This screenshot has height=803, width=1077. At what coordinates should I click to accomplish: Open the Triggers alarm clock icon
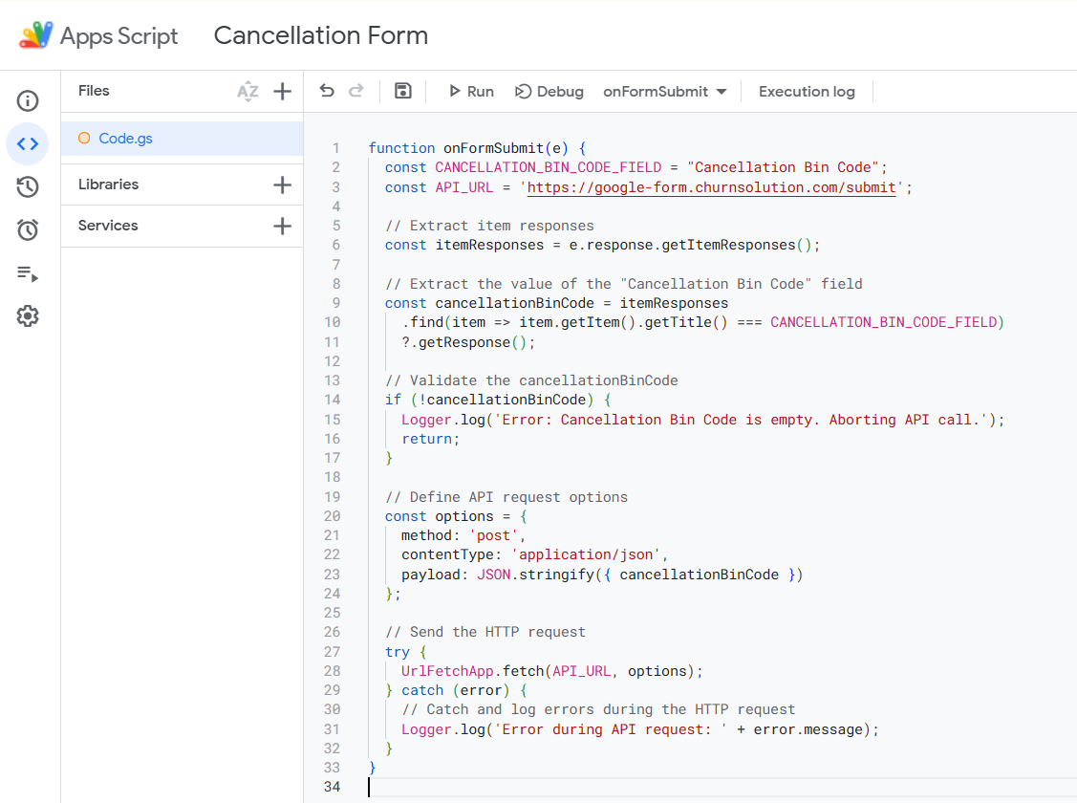(28, 229)
